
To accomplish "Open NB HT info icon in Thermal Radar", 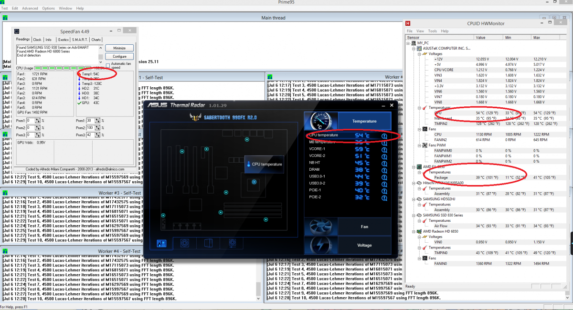I will coord(384,163).
